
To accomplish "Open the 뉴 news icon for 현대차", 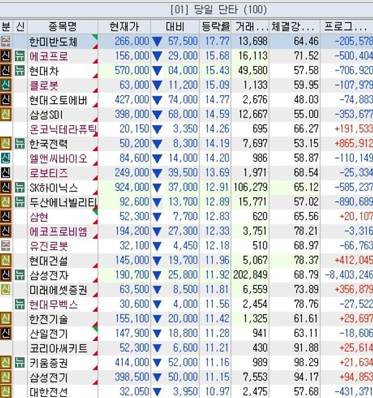I will click(20, 70).
